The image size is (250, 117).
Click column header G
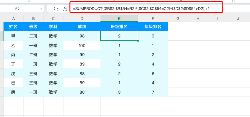click(x=178, y=18)
